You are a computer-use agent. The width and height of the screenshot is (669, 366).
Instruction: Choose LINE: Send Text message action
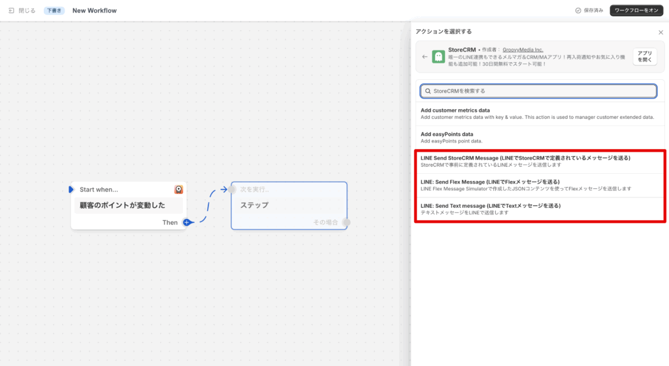[x=540, y=209]
